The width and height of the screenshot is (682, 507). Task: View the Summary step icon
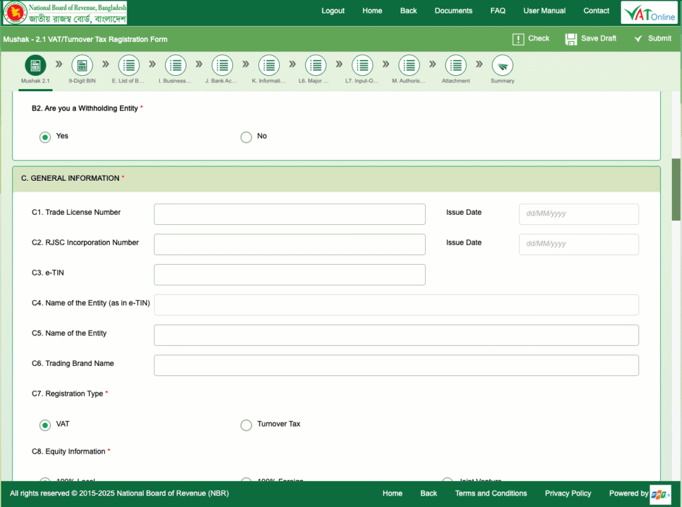pos(502,65)
